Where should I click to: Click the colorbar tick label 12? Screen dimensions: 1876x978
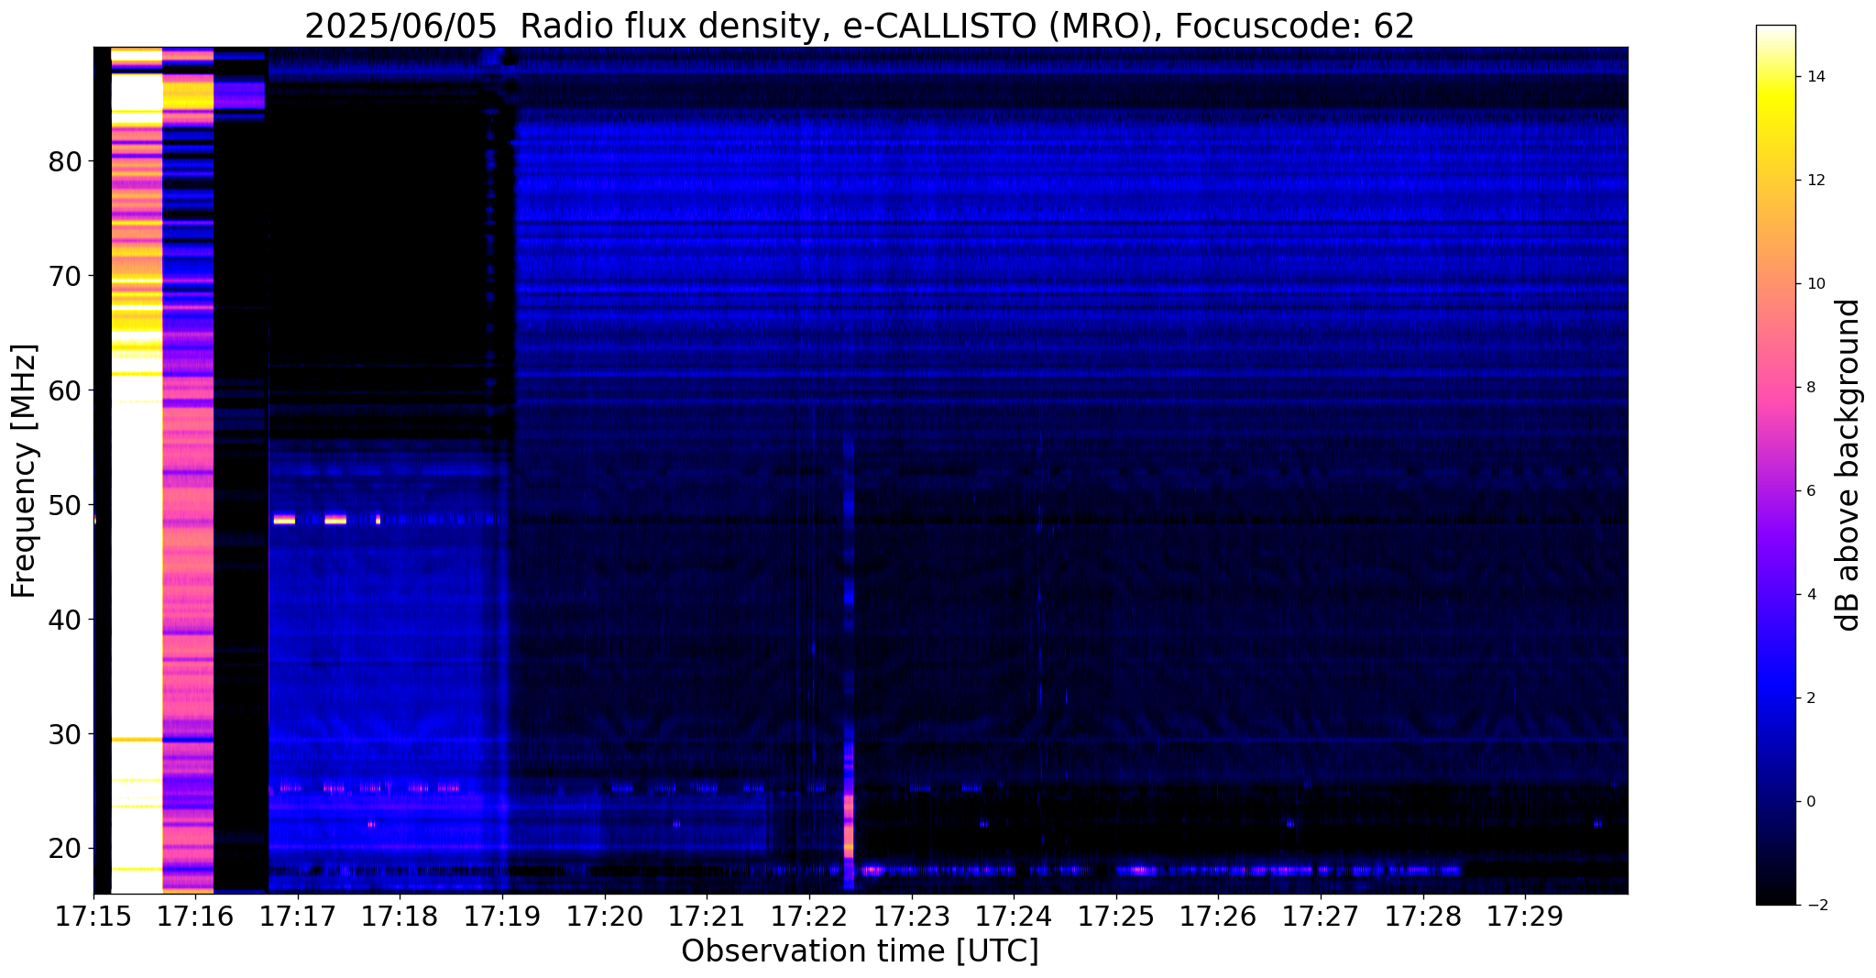point(1816,181)
